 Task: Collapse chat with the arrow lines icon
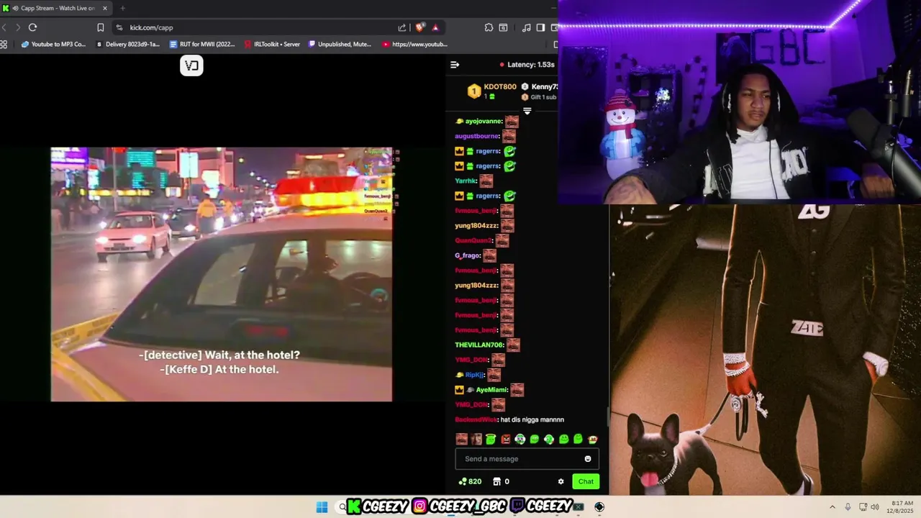[455, 65]
